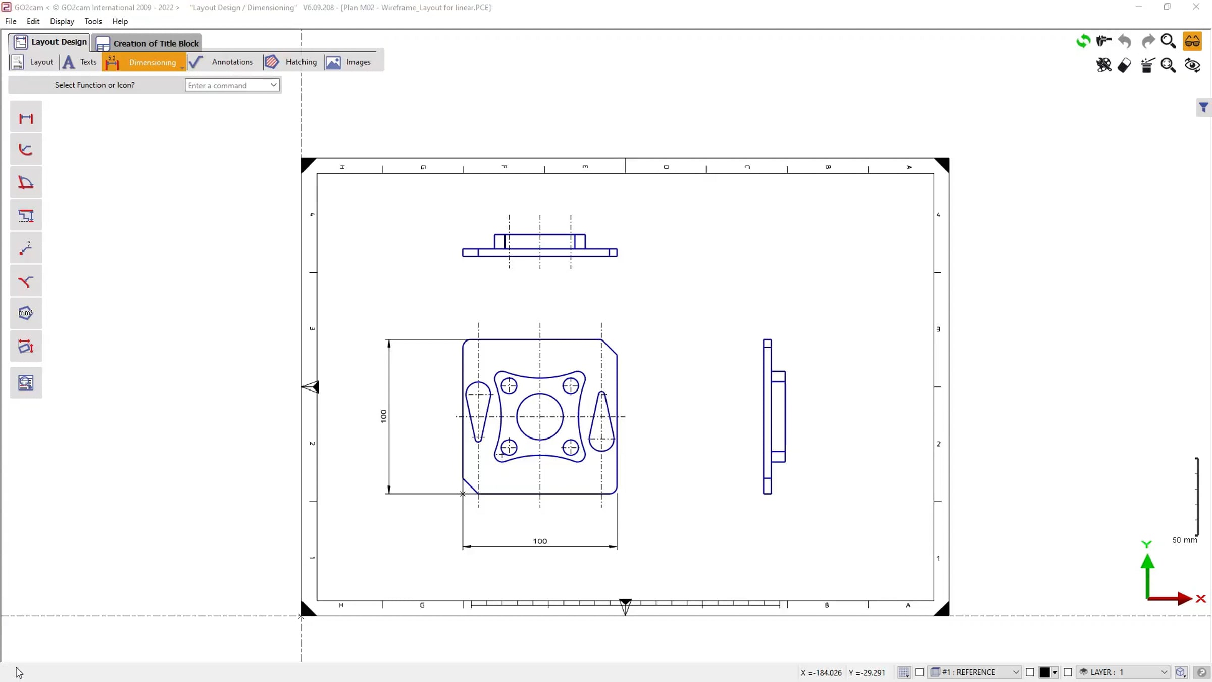Minimize the GO2cam window
This screenshot has width=1212, height=682.
(1139, 7)
